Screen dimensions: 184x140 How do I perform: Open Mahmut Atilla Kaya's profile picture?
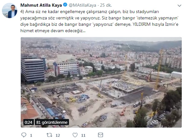coord(10,10)
